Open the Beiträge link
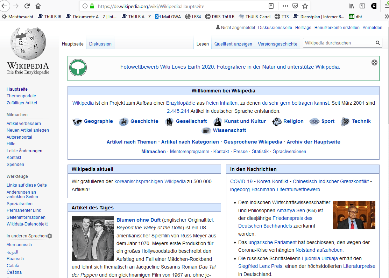The width and height of the screenshot is (389, 278). pos(303,28)
